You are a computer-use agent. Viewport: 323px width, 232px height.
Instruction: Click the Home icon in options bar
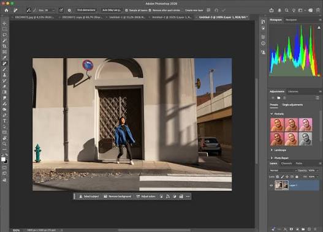click(6, 10)
